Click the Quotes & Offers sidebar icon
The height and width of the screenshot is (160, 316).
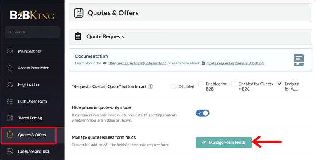[10, 134]
